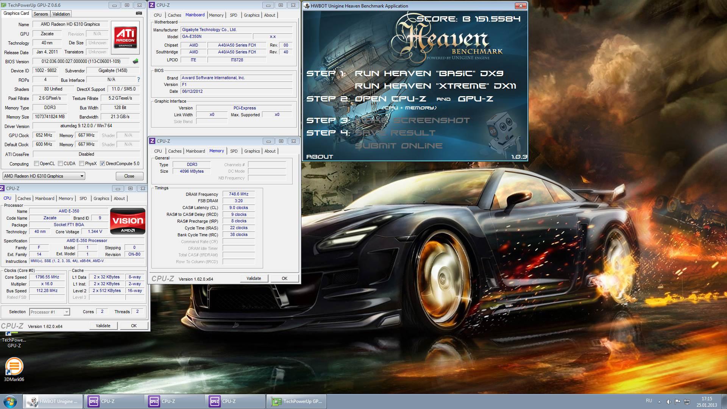Toggle DirectCompute 5.0 checkbox

coord(102,164)
